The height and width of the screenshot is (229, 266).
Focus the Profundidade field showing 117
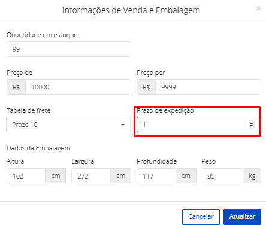pyautogui.click(x=156, y=176)
